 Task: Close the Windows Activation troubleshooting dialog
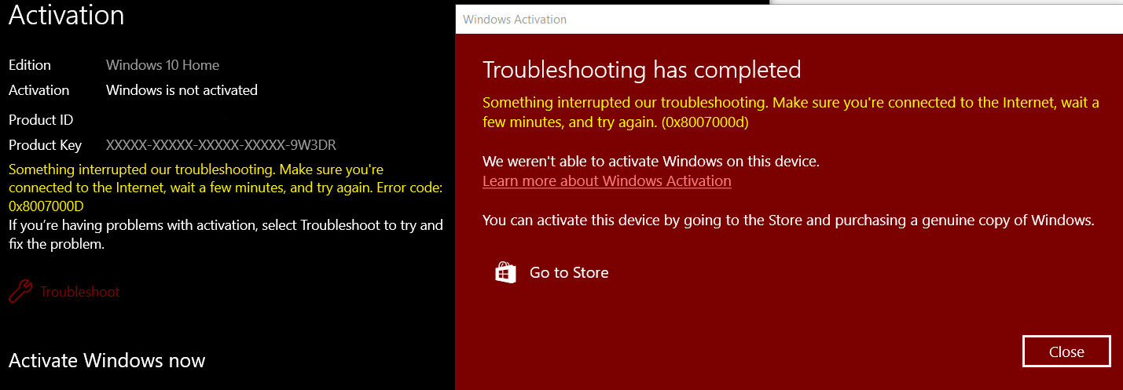point(1066,352)
